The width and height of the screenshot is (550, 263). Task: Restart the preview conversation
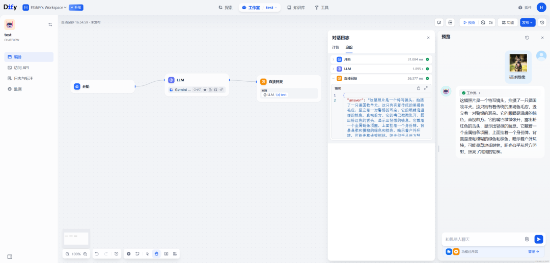coord(527,38)
